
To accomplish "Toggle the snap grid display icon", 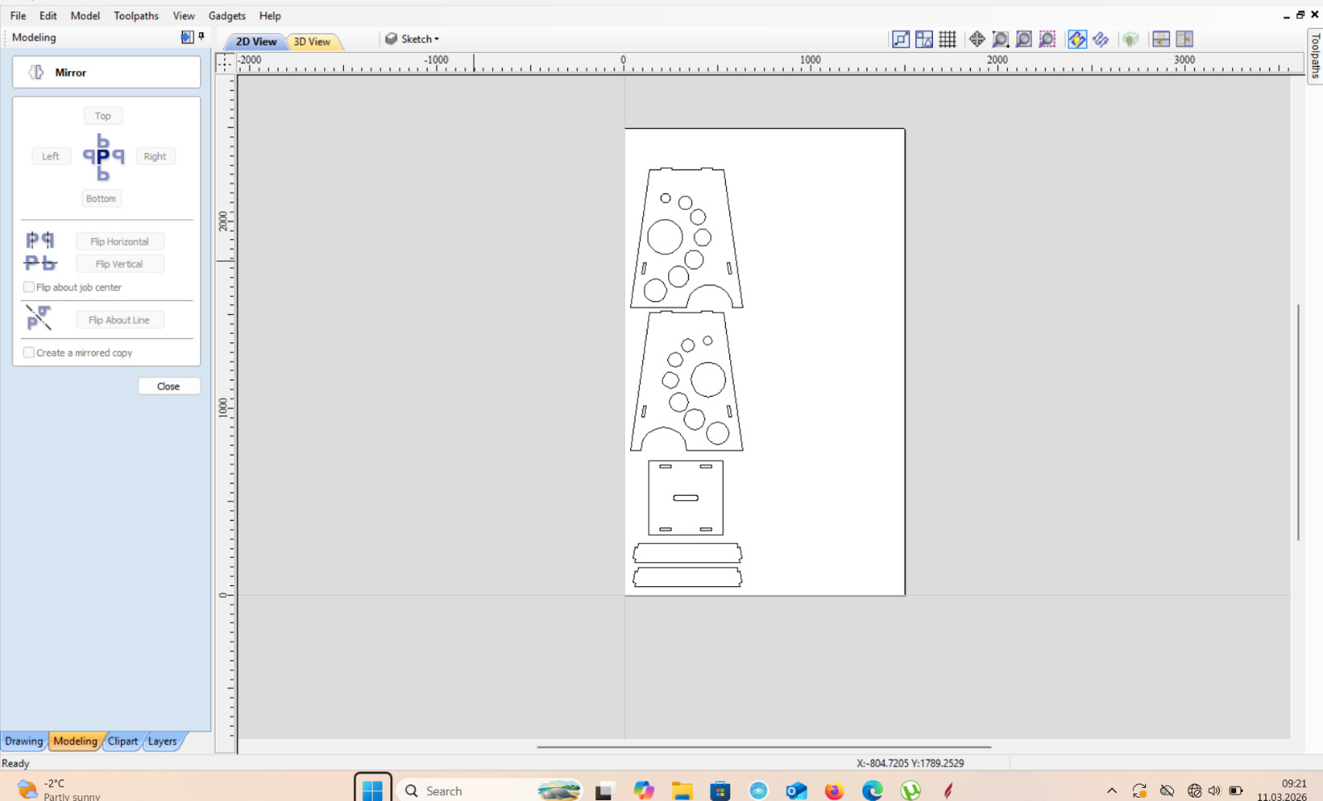I will pos(948,39).
